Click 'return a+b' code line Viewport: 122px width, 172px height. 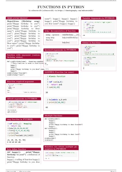[56, 84]
